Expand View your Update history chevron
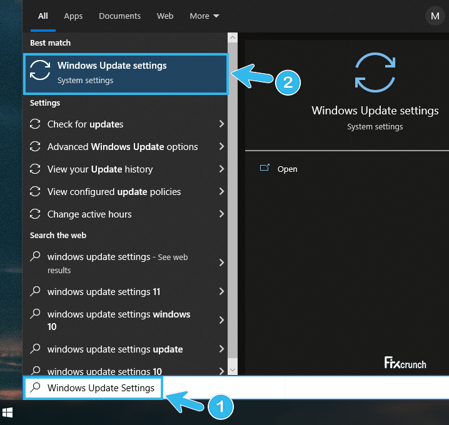Viewport: 449px width, 425px height. [x=221, y=169]
